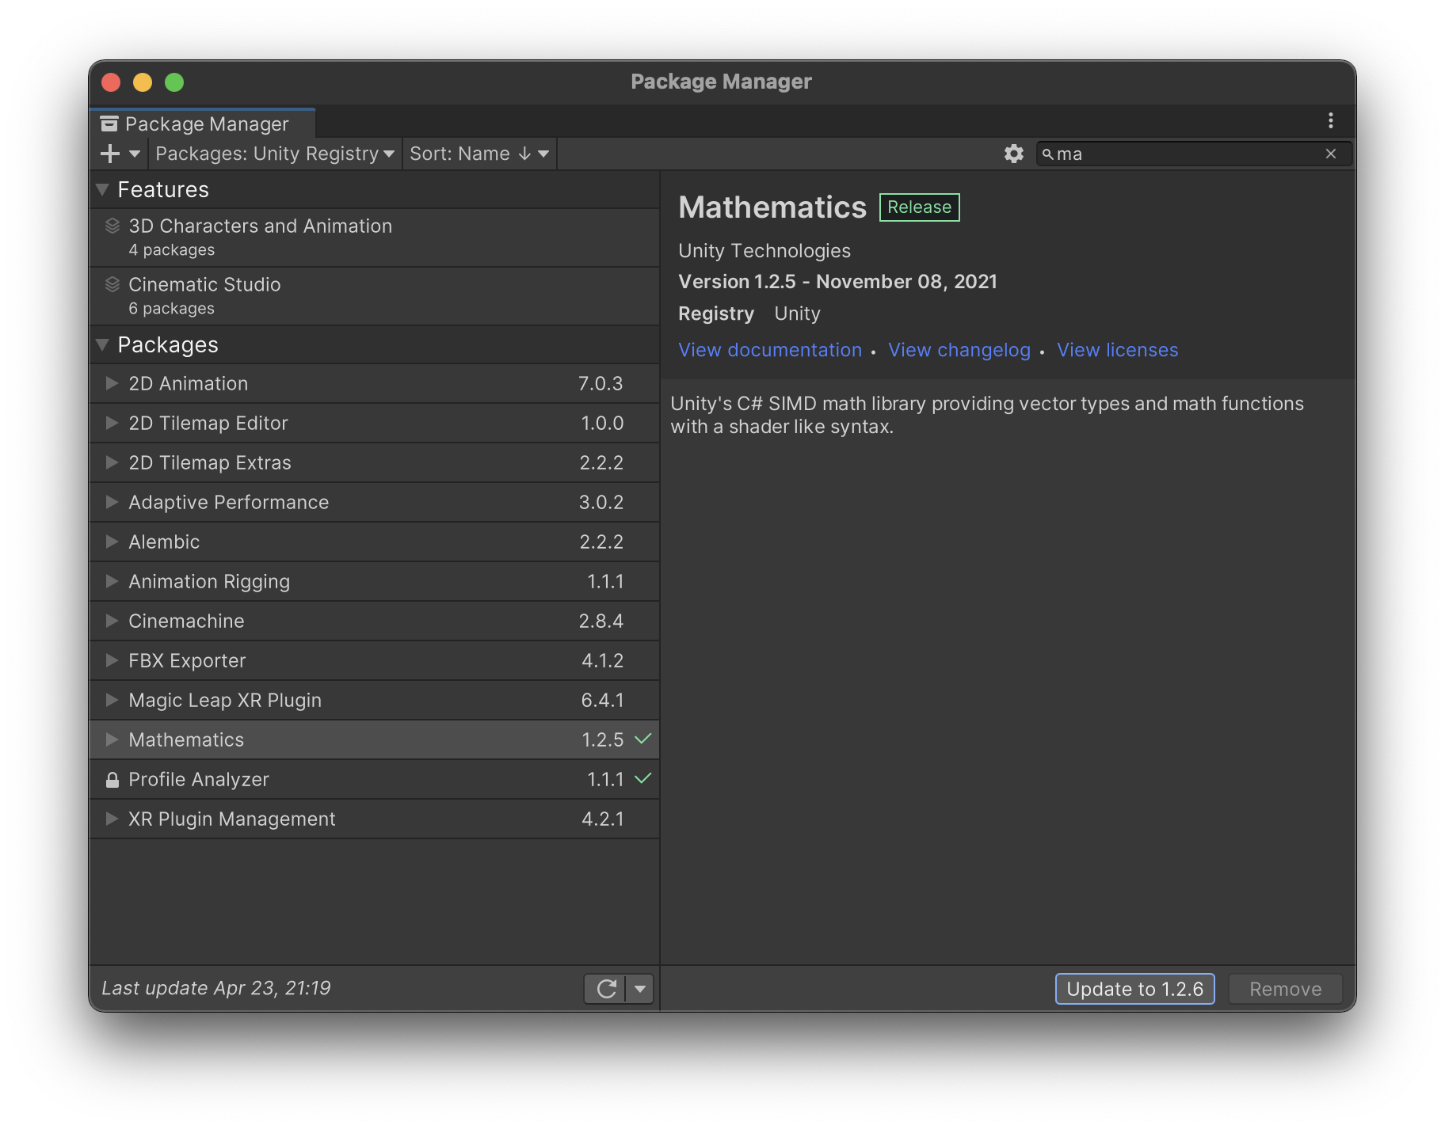1445x1129 pixels.
Task: Open the three-dot window options menu
Action: [x=1331, y=120]
